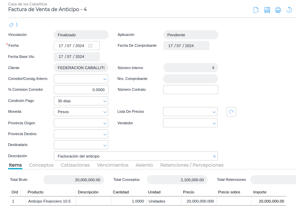Expand the Descripción combo box
Viewport: 296px width, 210px height.
point(214,156)
